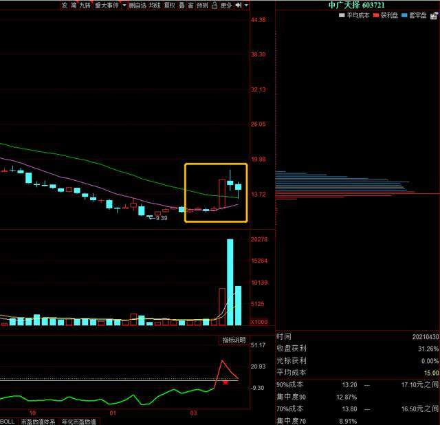Switch to the 年化市盈估值 tab
The height and width of the screenshot is (425, 440).
tap(79, 422)
